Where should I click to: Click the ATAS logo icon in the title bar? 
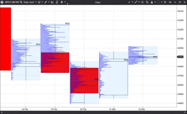[x=2, y=2]
